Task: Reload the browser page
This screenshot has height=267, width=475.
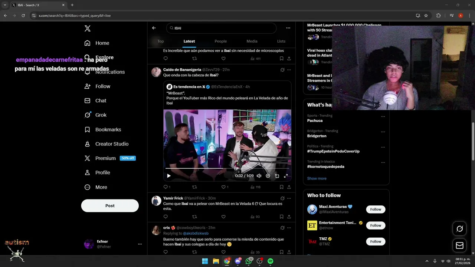Action: click(x=23, y=16)
